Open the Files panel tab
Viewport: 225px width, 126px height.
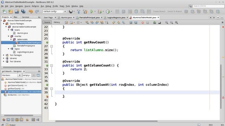click(15, 17)
